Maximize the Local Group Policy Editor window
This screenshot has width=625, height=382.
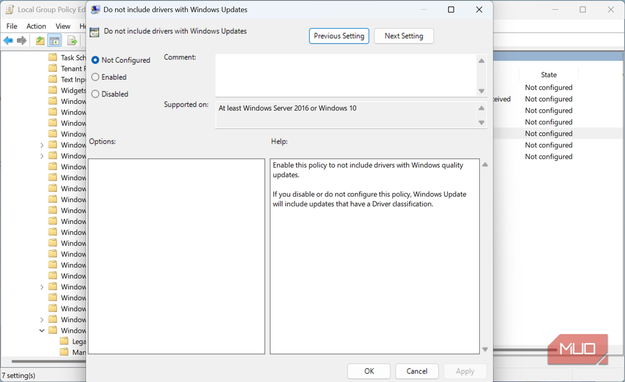(583, 10)
